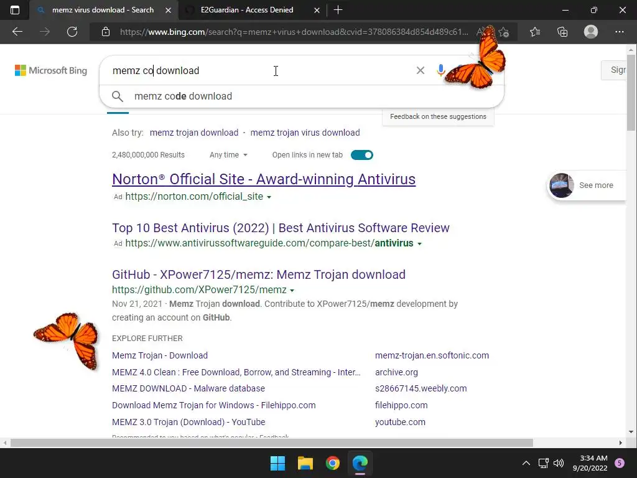Open Windows Start menu
Image resolution: width=637 pixels, height=478 pixels.
point(278,463)
